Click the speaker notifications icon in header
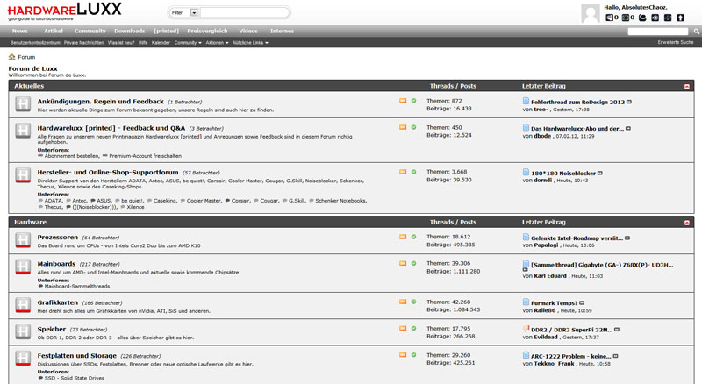The width and height of the screenshot is (702, 384). (x=609, y=18)
